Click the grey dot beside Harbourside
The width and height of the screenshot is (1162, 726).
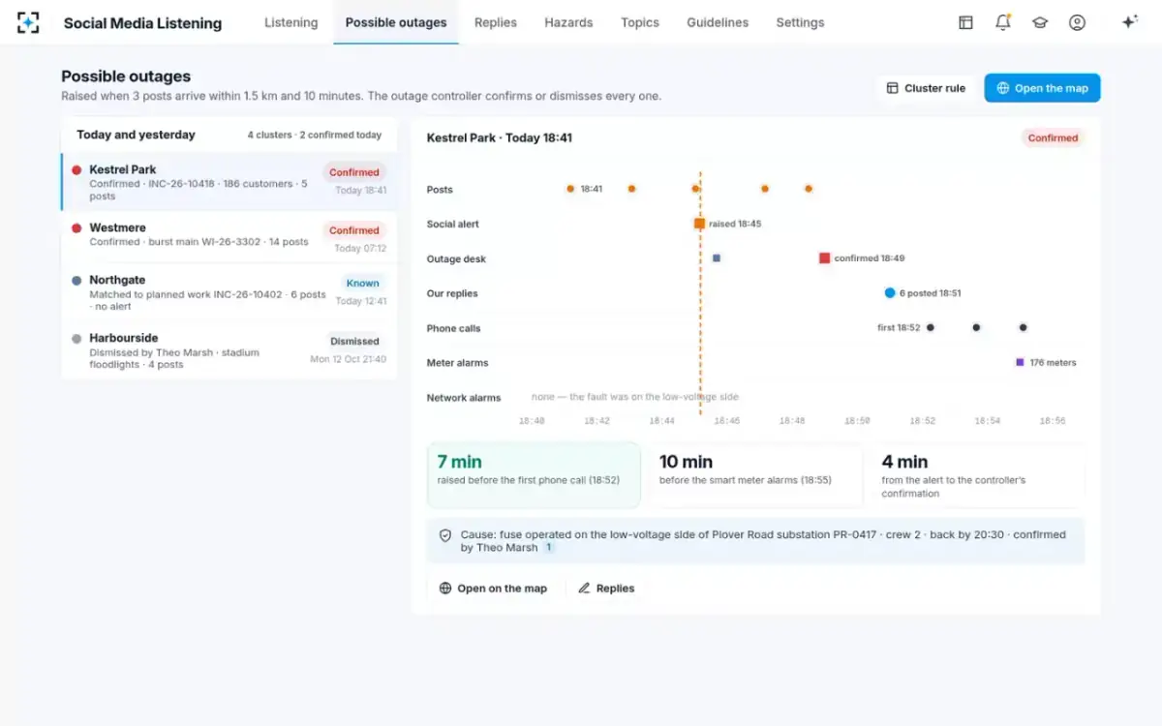pos(76,339)
